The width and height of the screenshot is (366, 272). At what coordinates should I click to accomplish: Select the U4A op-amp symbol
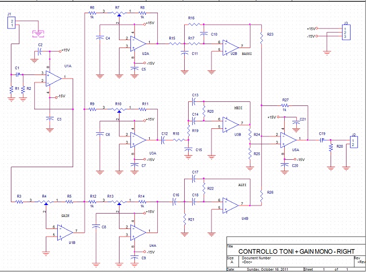pos(138,232)
